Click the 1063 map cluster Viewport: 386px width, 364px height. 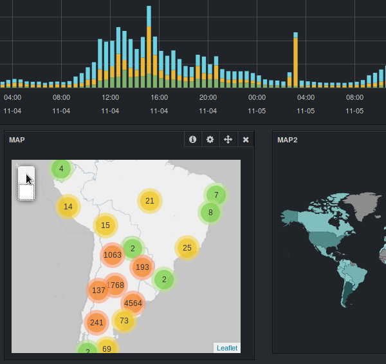[x=113, y=255]
